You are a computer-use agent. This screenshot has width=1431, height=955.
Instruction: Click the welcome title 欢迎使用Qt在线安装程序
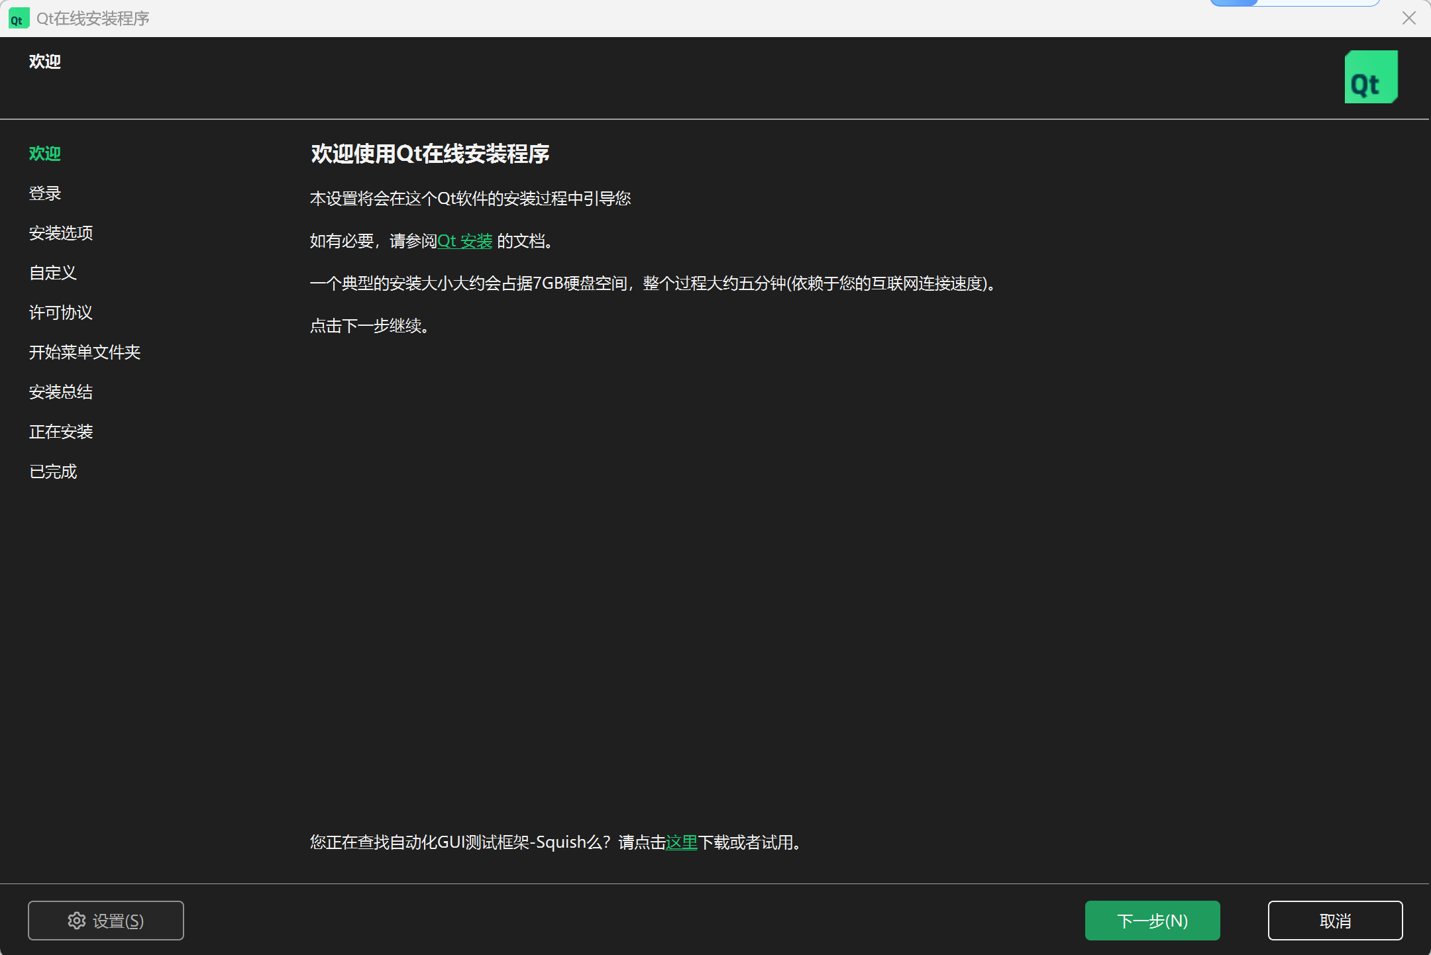429,154
